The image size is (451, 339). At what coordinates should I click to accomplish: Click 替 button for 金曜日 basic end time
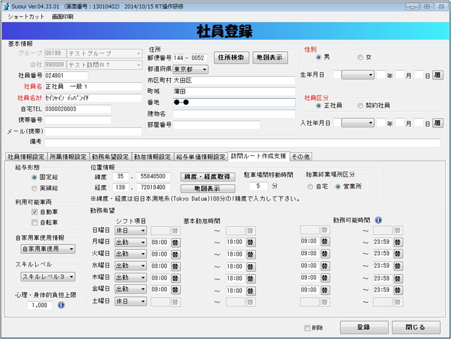pos(251,290)
